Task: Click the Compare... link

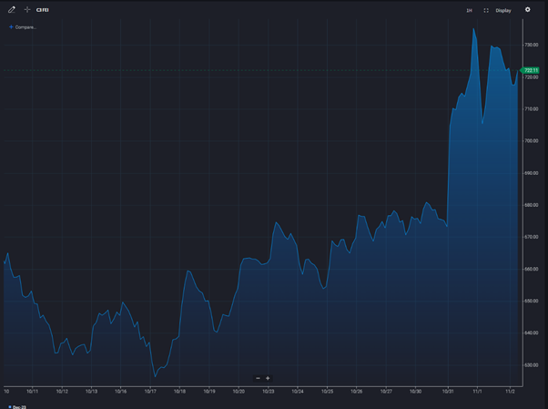Action: (25, 27)
